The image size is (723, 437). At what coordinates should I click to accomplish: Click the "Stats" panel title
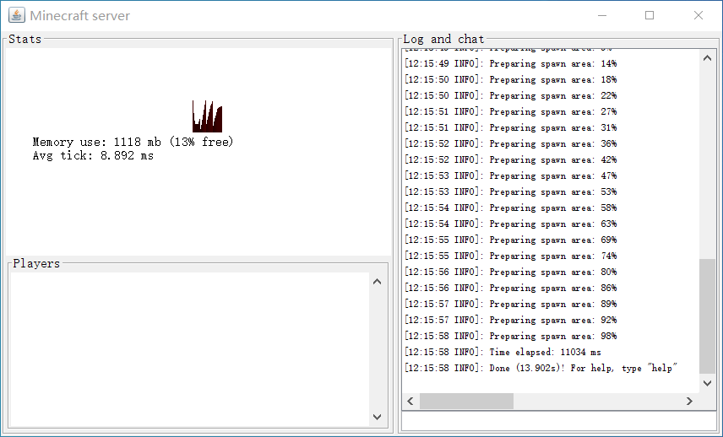(24, 39)
